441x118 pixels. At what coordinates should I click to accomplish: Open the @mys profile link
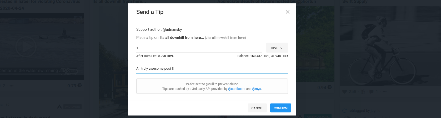257,89
